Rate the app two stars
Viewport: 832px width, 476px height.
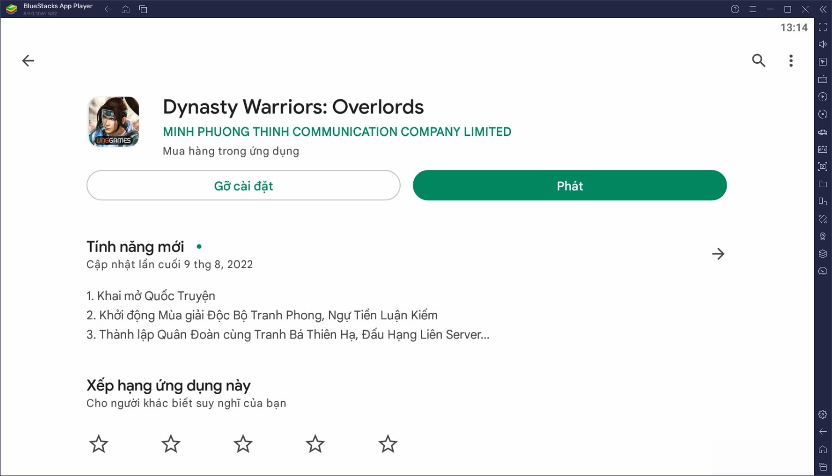point(171,444)
